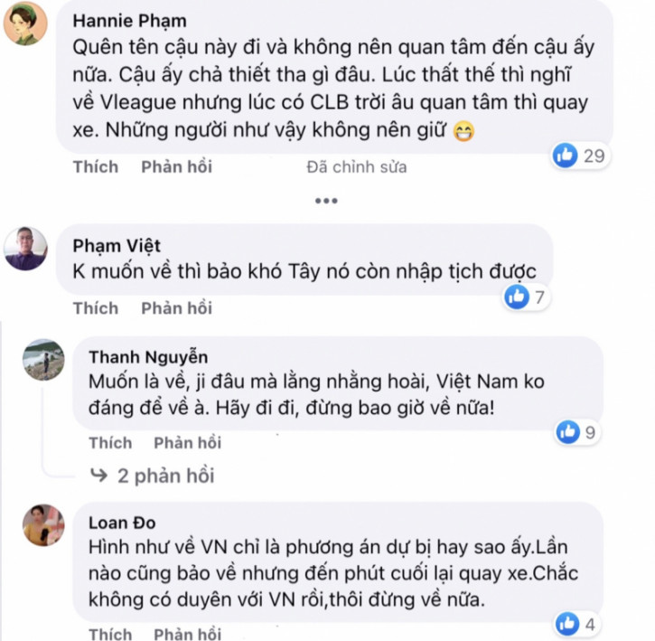655x641 pixels.
Task: Open Phạm Việt's avatar
Action: (25, 249)
